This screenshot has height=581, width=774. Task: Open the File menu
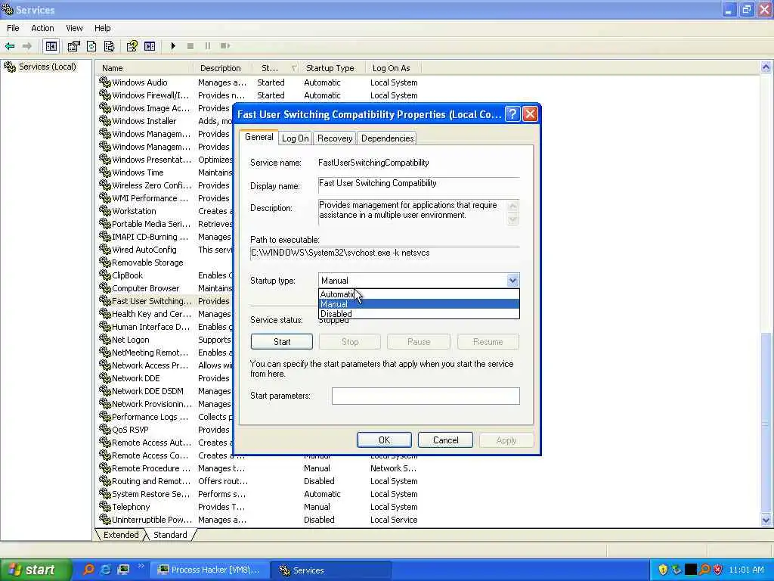(x=13, y=28)
